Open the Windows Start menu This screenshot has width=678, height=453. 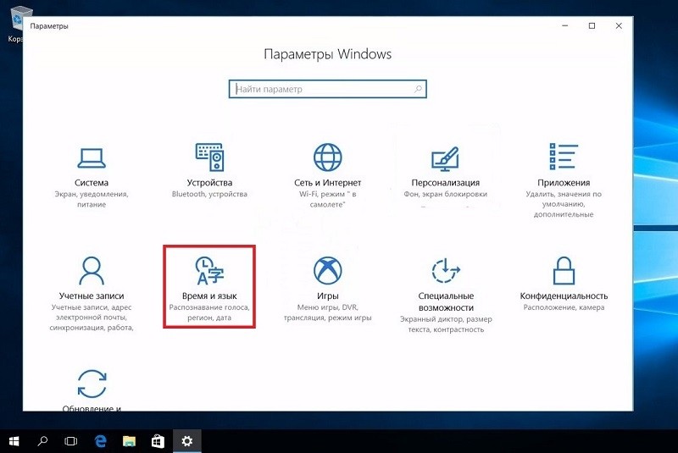point(14,441)
